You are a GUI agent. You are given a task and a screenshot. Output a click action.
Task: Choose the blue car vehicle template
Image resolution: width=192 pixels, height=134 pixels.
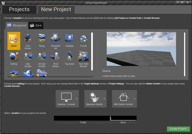pos(14,73)
